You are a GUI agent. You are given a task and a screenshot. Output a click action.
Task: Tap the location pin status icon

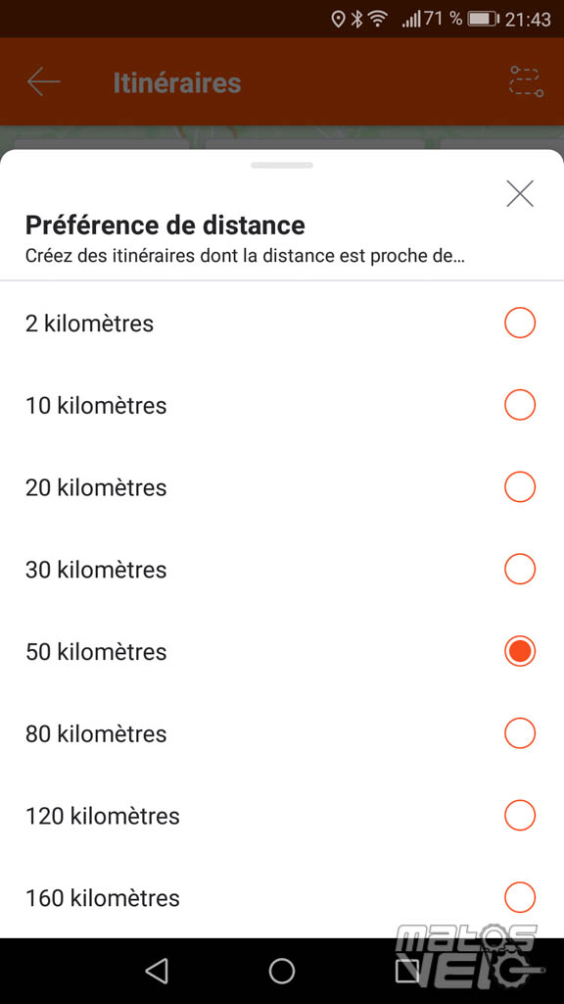[x=338, y=20]
